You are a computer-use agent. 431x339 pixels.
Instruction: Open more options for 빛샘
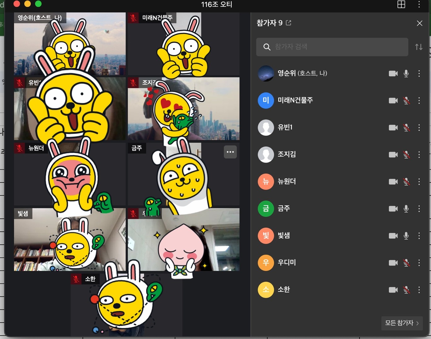pyautogui.click(x=419, y=236)
